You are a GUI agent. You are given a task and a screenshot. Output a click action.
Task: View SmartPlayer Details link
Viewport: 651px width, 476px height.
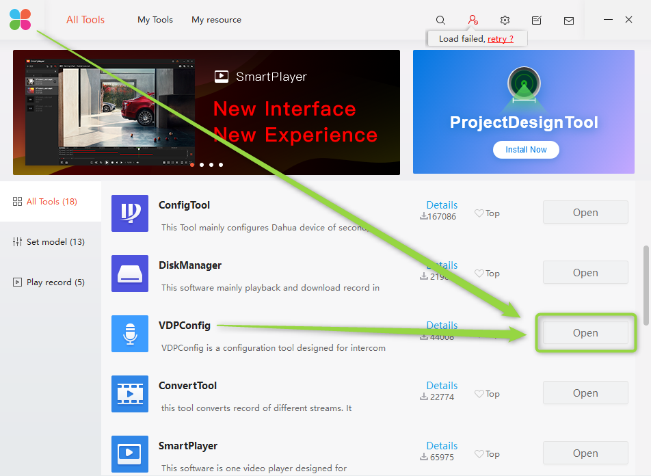(x=442, y=446)
